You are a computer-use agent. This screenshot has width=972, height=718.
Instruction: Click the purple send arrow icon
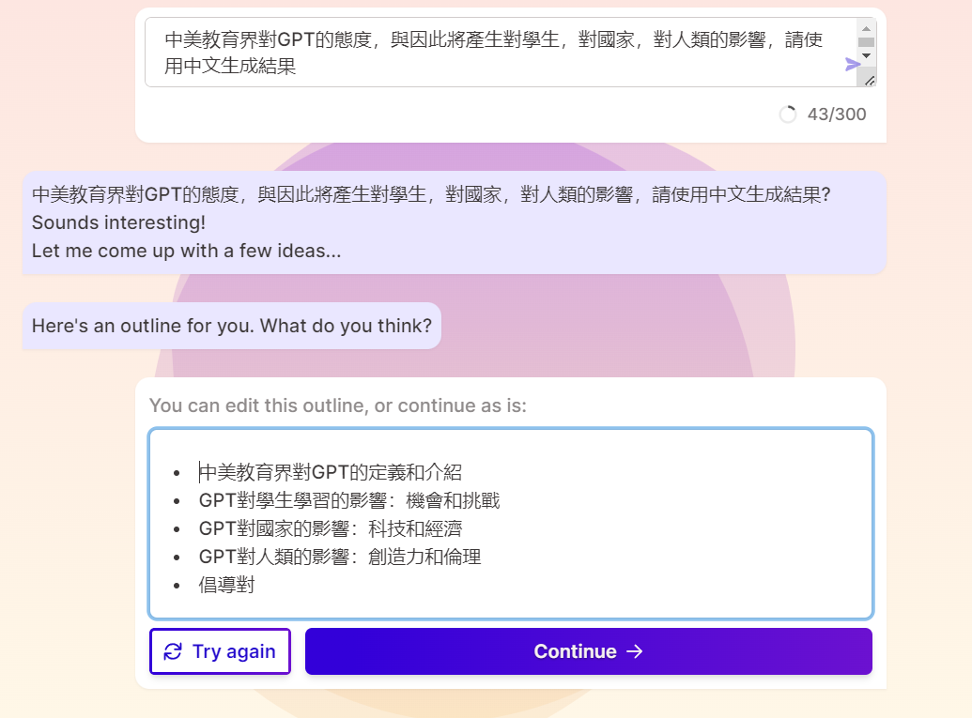pyautogui.click(x=852, y=64)
